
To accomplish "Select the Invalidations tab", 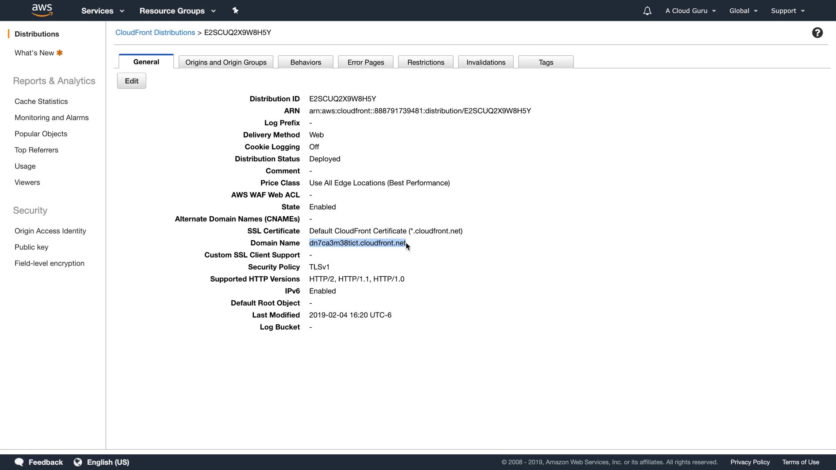I will pos(485,62).
